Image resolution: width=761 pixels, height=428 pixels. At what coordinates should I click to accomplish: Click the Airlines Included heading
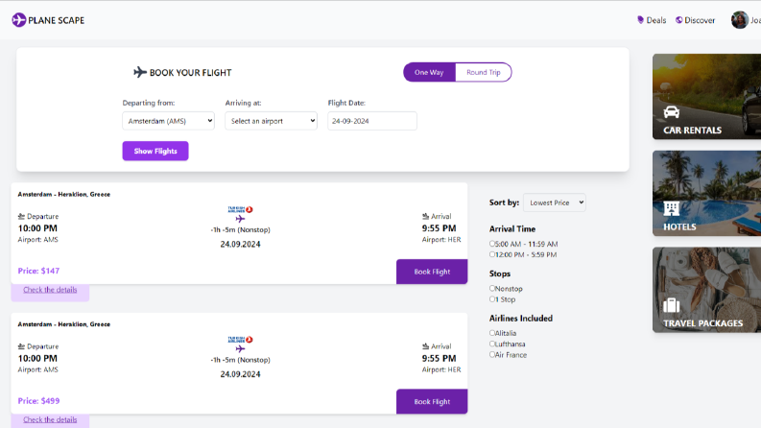click(x=521, y=319)
